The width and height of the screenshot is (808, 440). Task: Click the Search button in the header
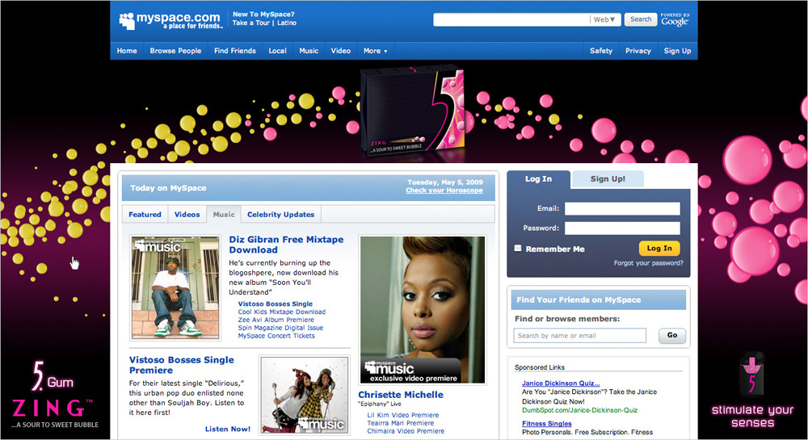click(x=641, y=19)
